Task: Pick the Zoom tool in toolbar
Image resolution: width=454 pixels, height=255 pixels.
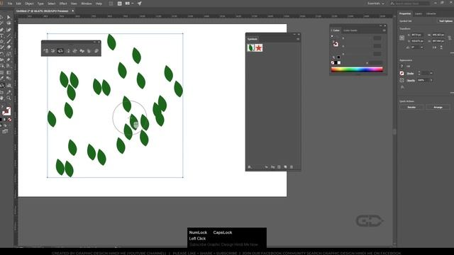Action: point(9,98)
